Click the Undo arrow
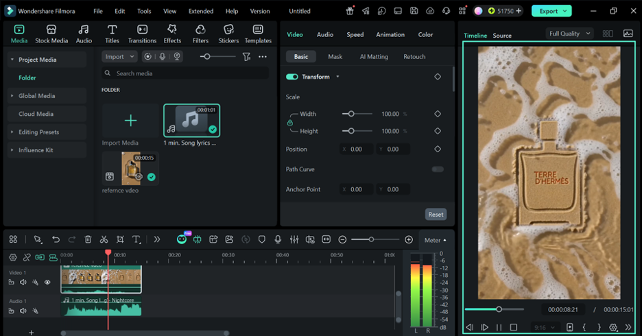642x336 pixels. (56, 239)
